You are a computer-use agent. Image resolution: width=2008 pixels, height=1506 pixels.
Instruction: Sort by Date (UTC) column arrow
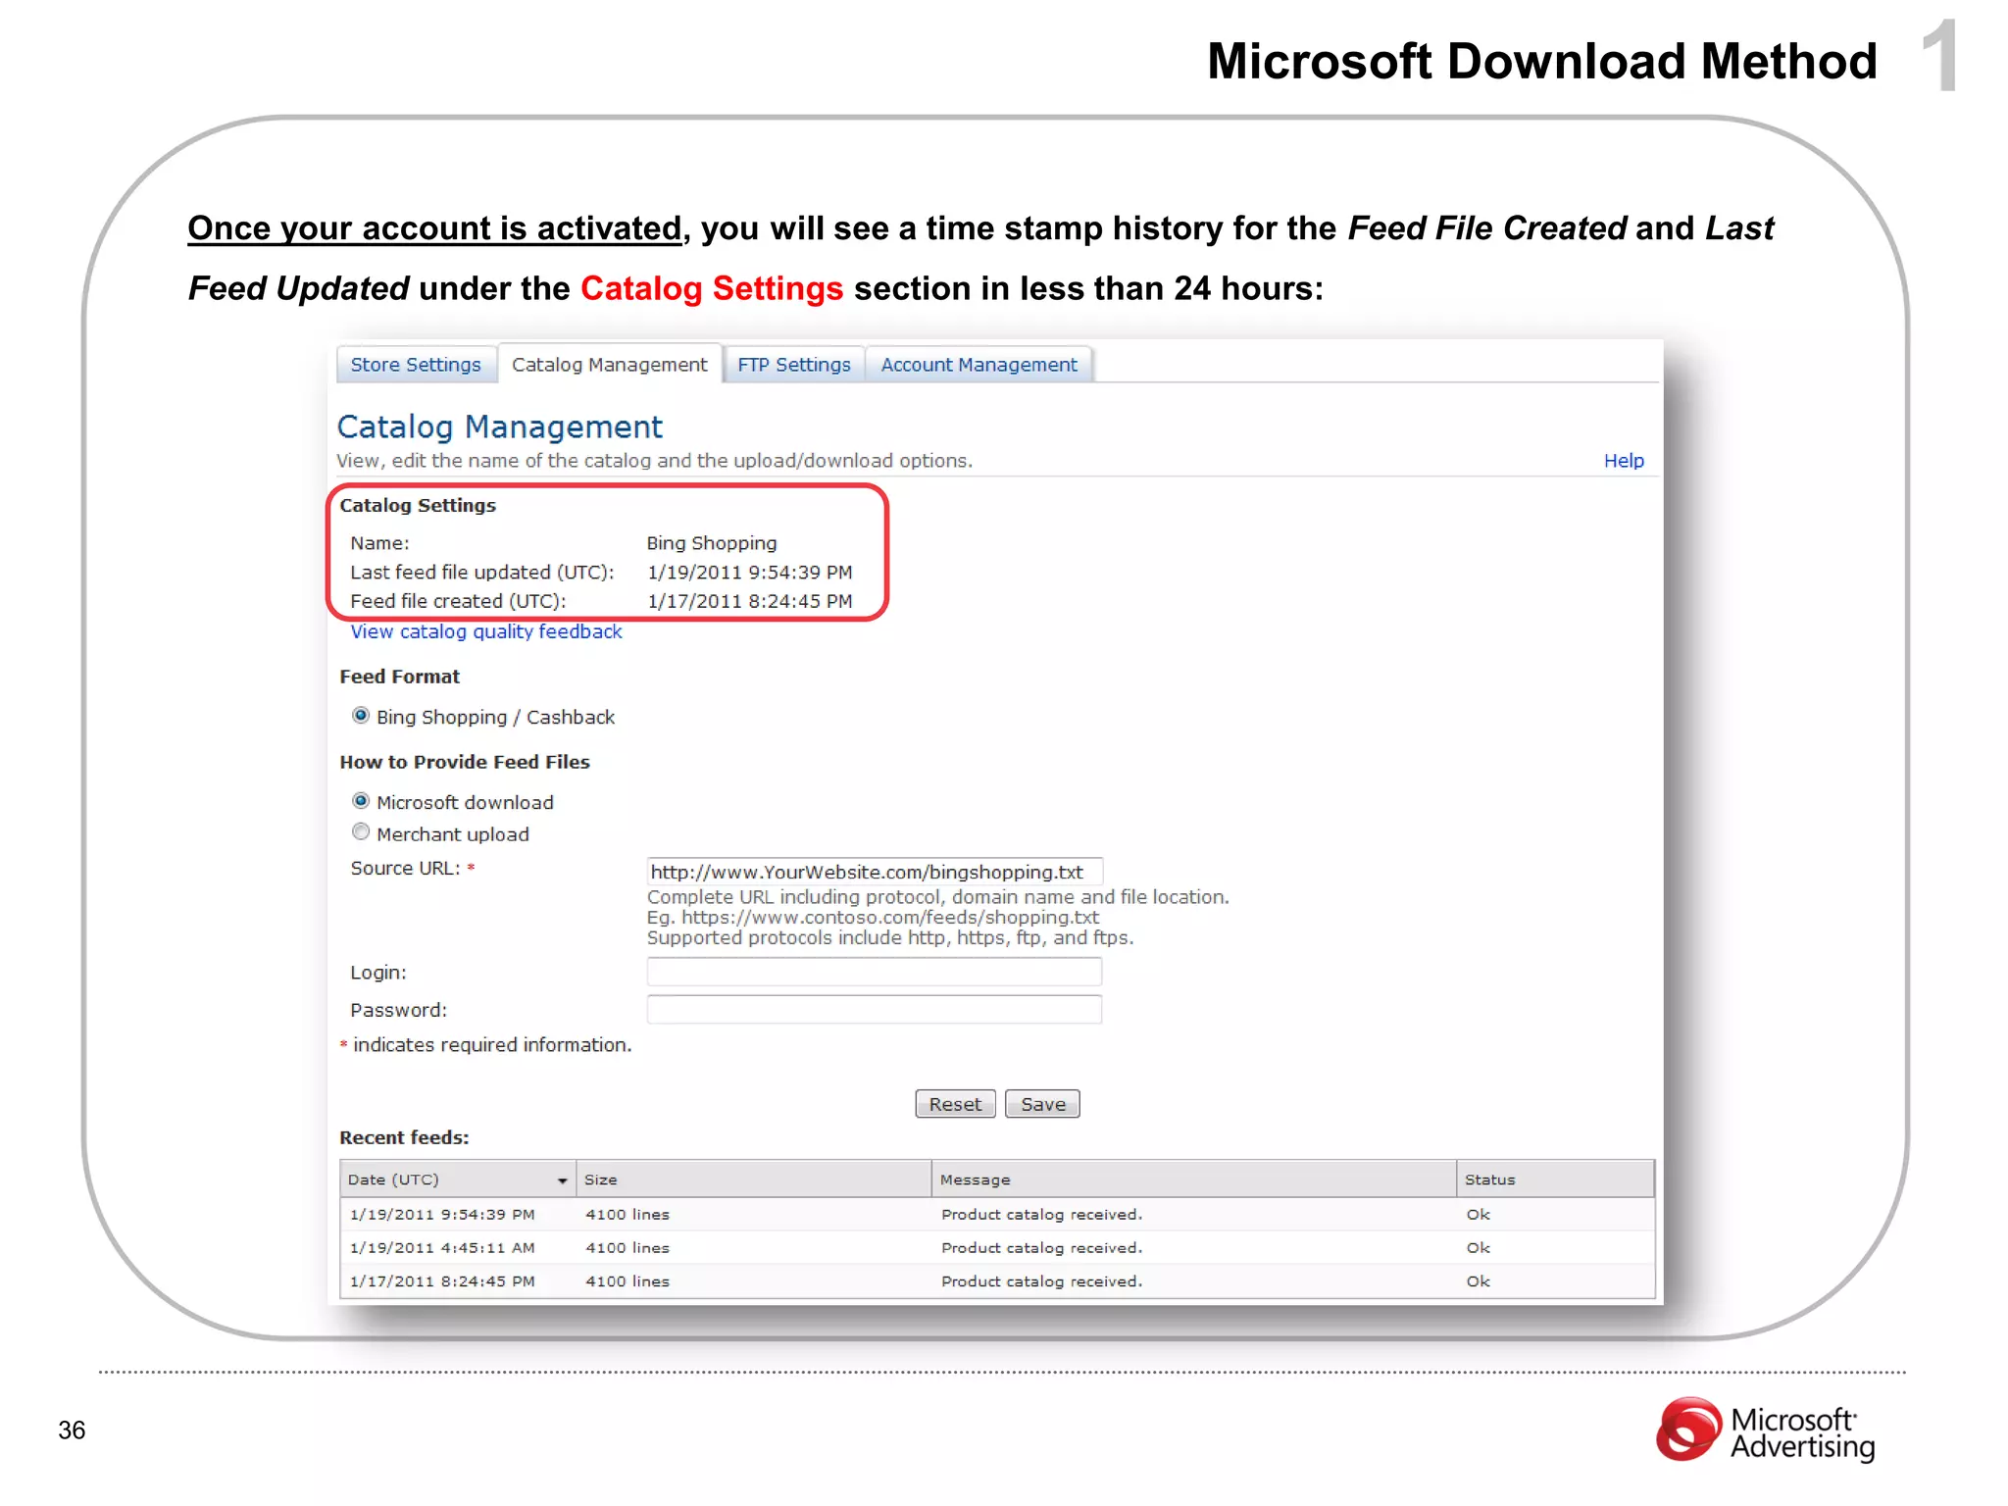[563, 1180]
